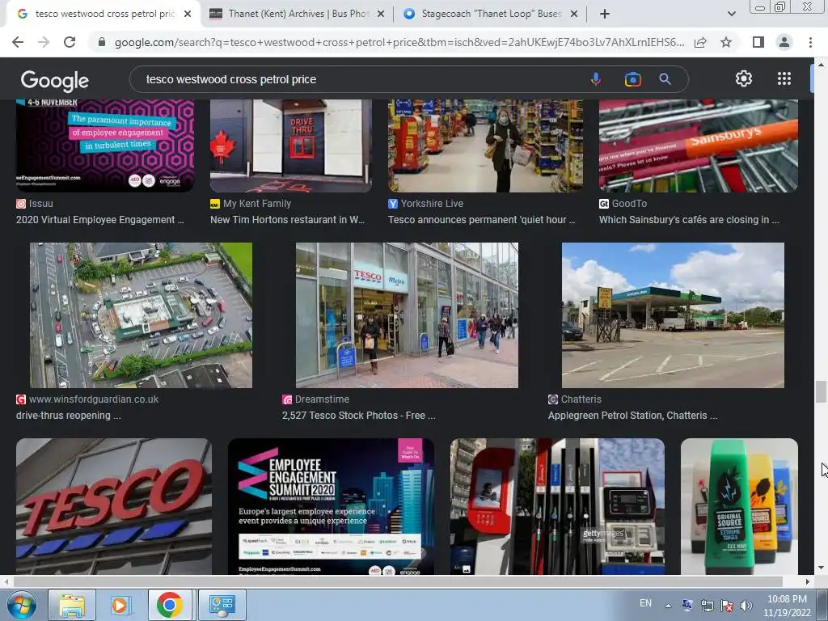The height and width of the screenshot is (621, 828).
Task: Go to Google homepage via logo
Action: (x=54, y=80)
